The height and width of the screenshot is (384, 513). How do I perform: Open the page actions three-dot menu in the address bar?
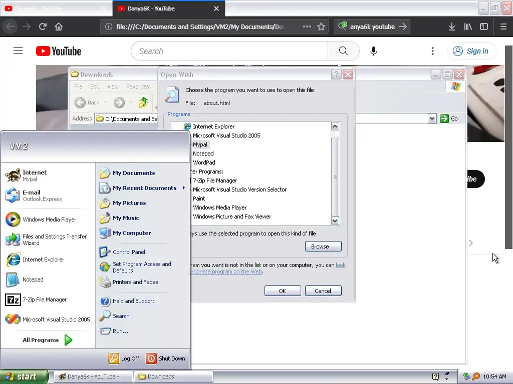307,27
